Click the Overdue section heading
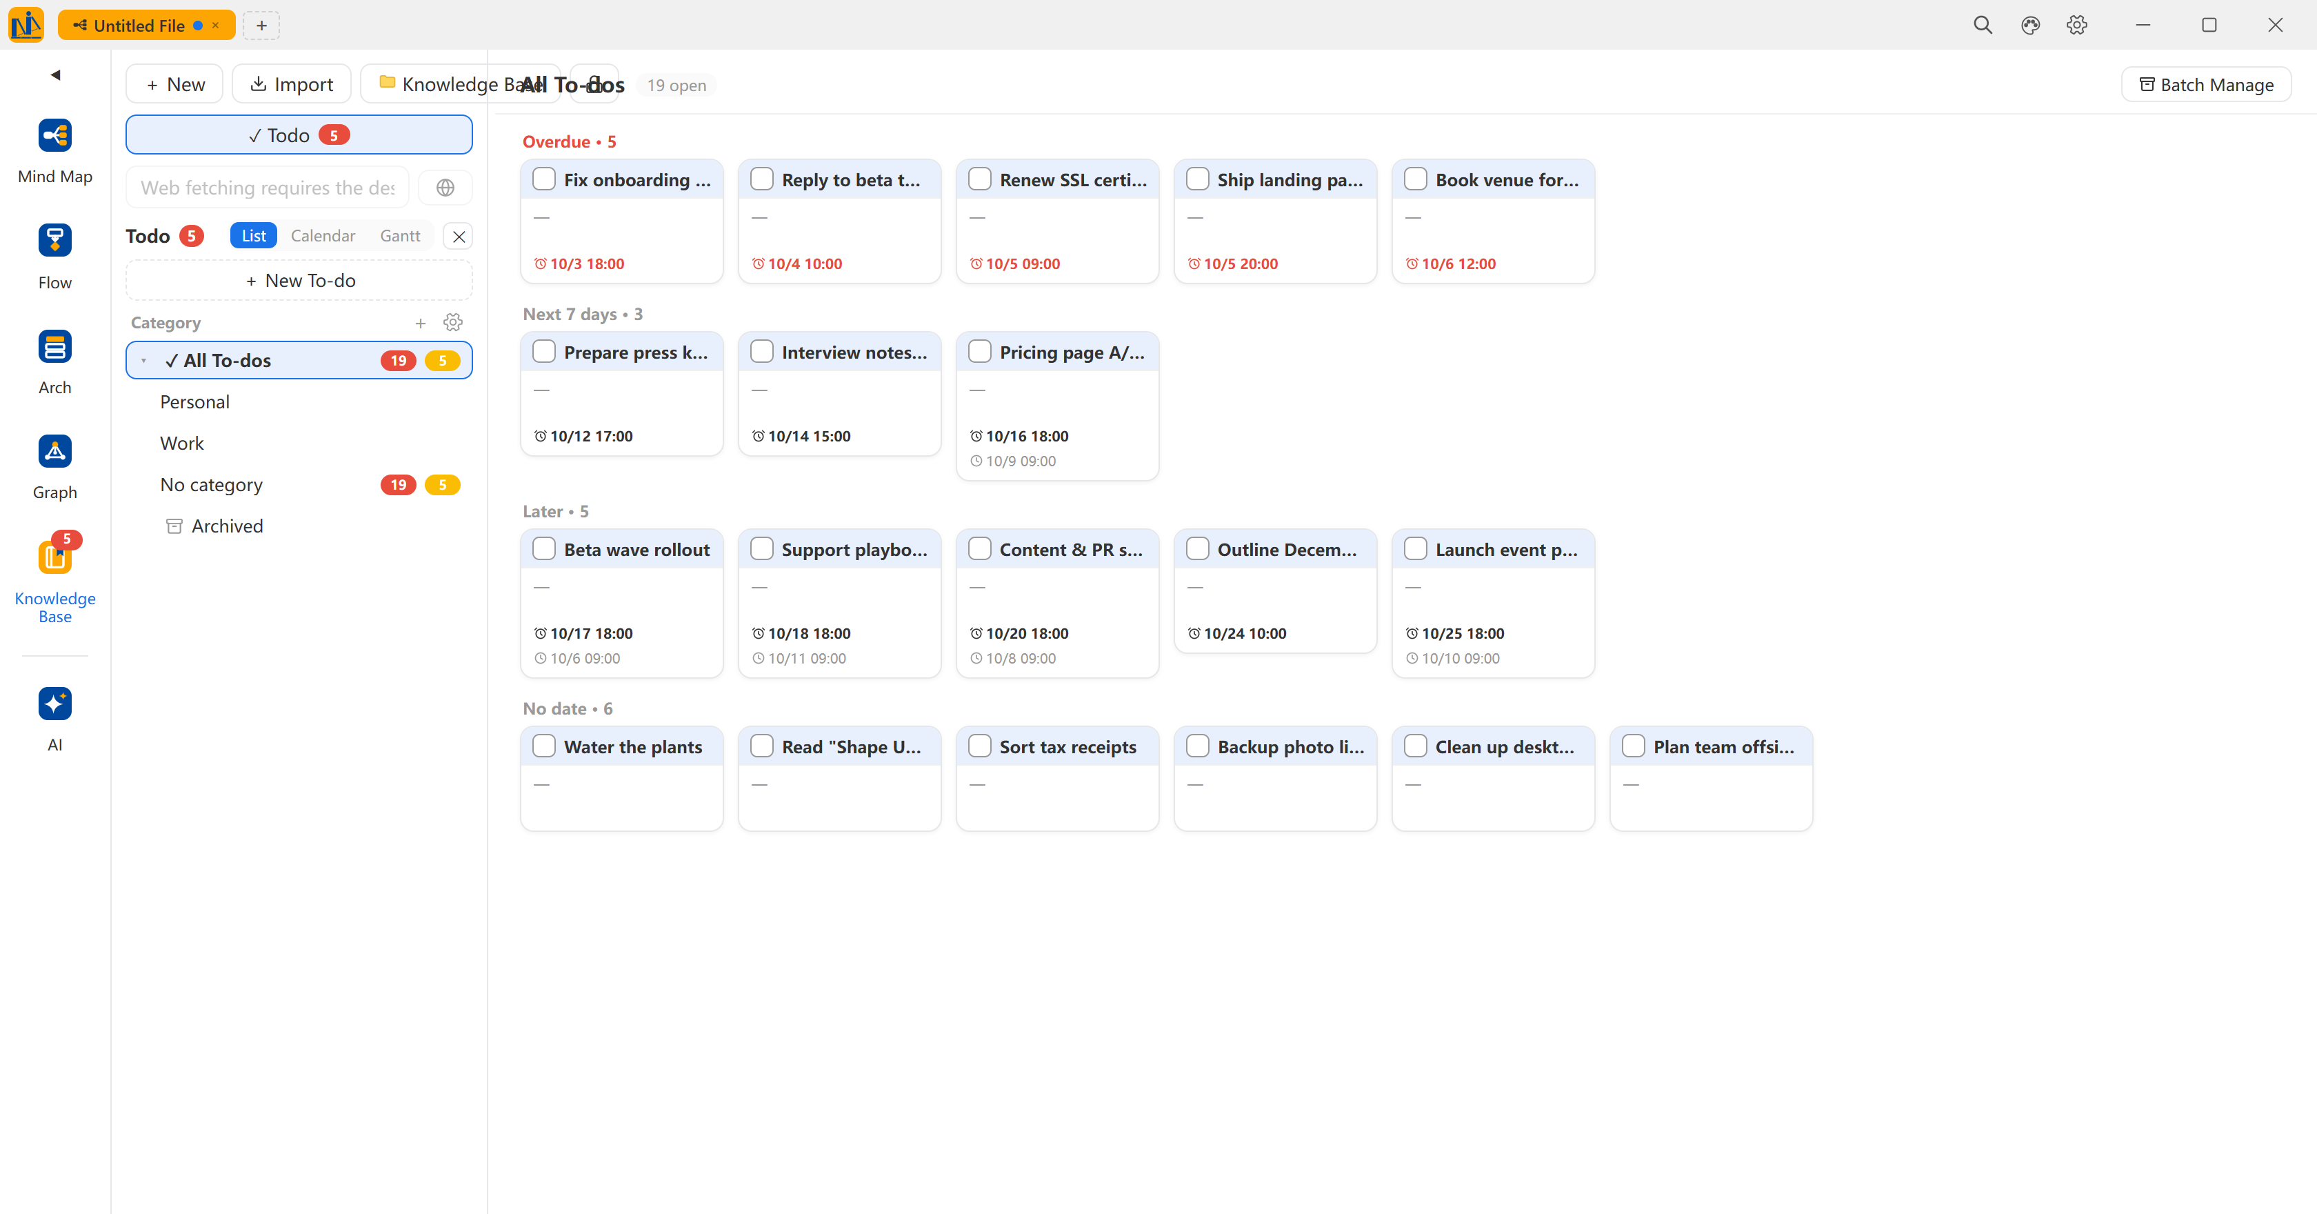This screenshot has height=1214, width=2317. [570, 142]
